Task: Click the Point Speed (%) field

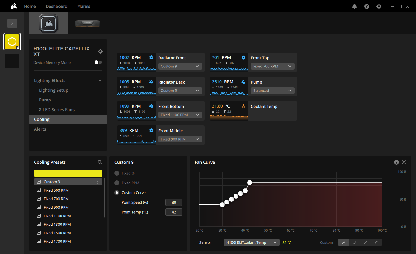Action: pos(174,202)
